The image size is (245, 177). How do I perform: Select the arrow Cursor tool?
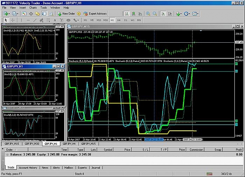6,20
